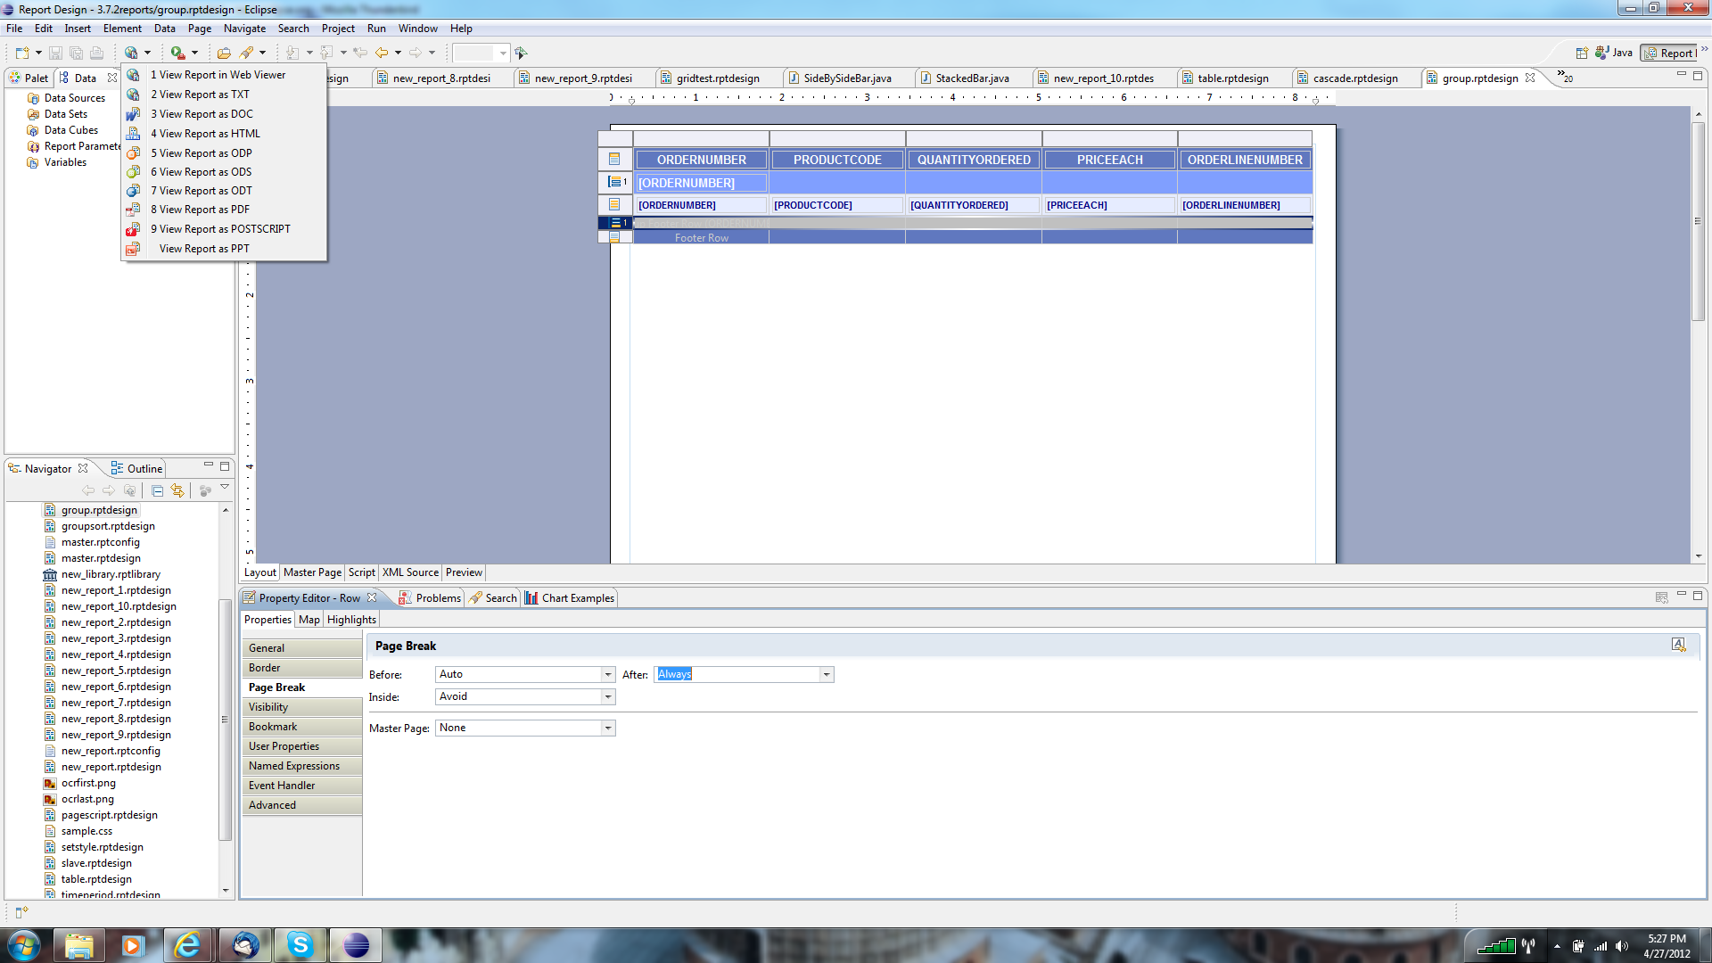Open the Eclipse app from Windows taskbar

356,945
